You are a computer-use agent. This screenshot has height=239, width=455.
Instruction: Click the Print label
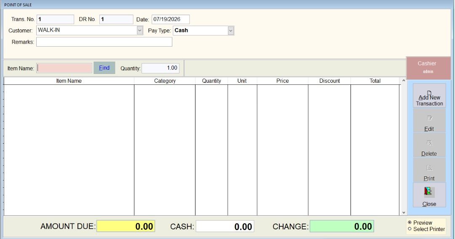coord(429,179)
